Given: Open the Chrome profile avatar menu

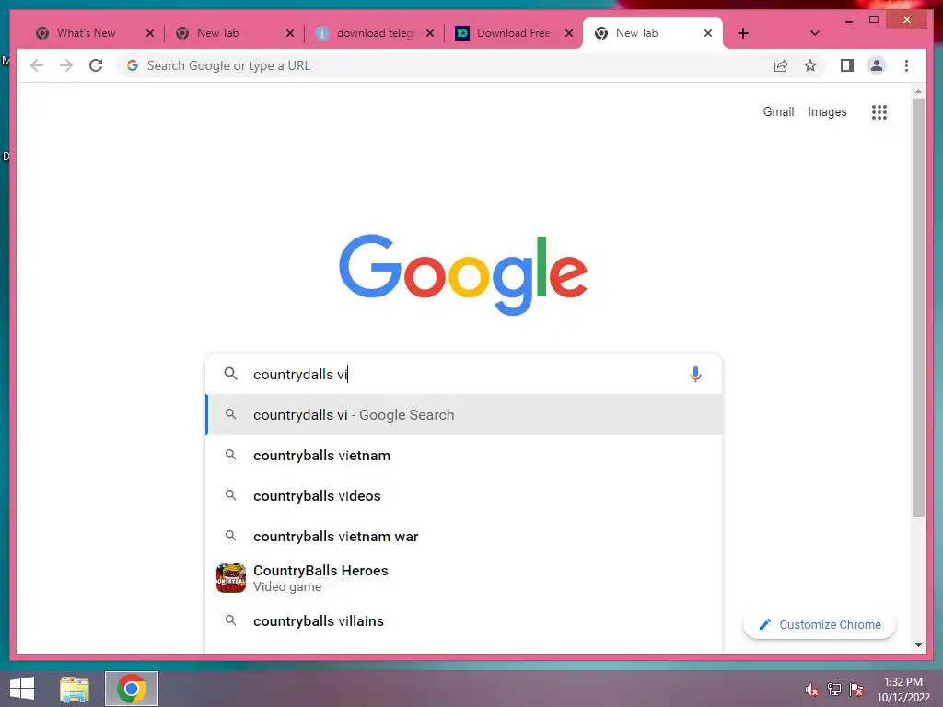Looking at the screenshot, I should (x=877, y=65).
